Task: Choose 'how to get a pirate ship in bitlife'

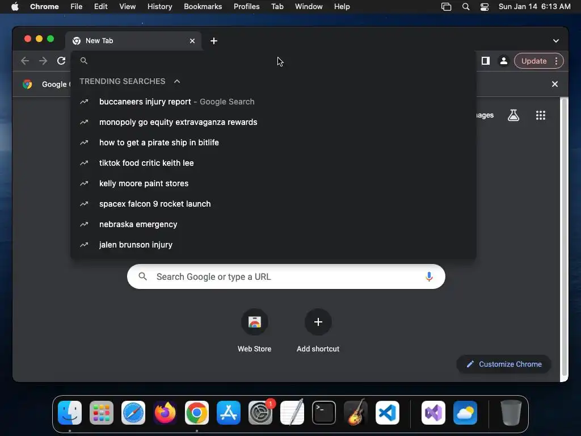Action: click(273, 142)
